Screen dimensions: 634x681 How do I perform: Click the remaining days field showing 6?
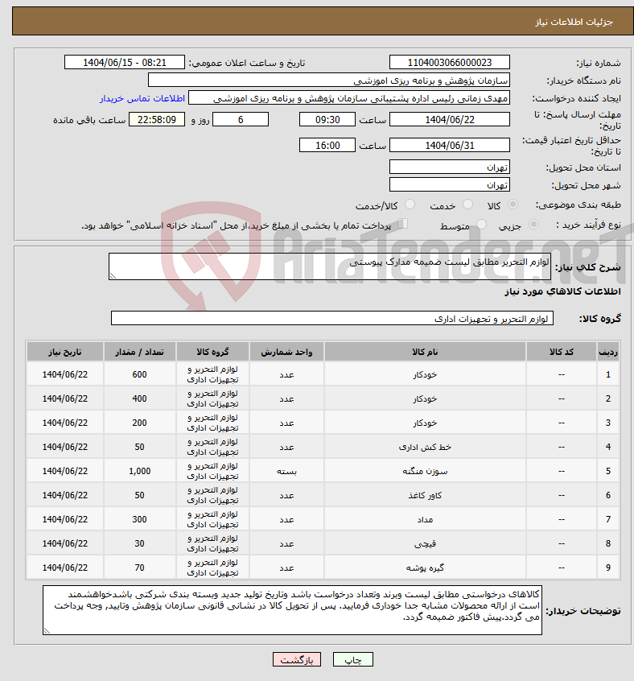point(241,119)
